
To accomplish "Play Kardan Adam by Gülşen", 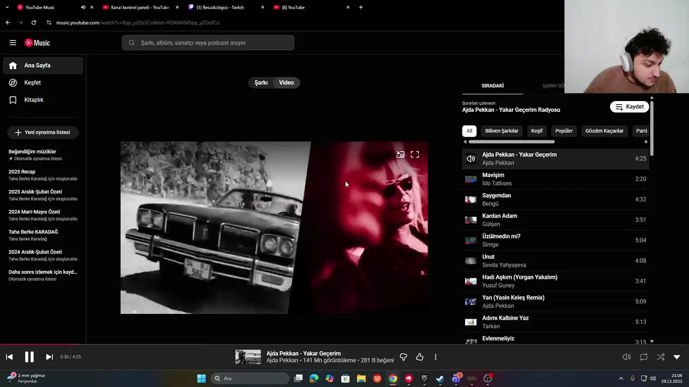I will click(556, 220).
